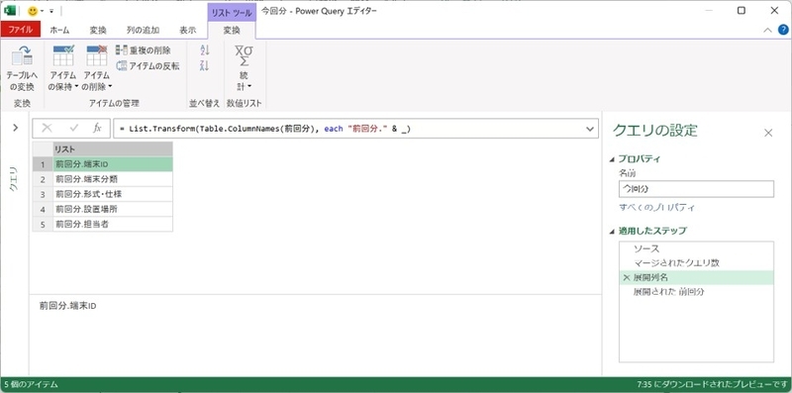The width and height of the screenshot is (792, 393).
Task: Open the アイテムの保持 menu button
Action: click(63, 68)
